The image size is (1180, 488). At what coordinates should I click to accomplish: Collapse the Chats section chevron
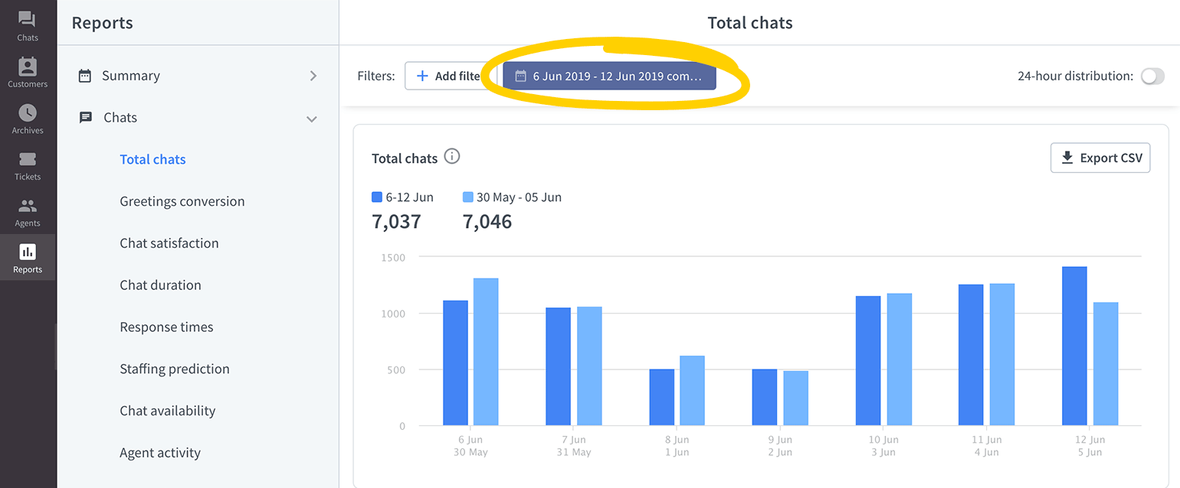(312, 119)
